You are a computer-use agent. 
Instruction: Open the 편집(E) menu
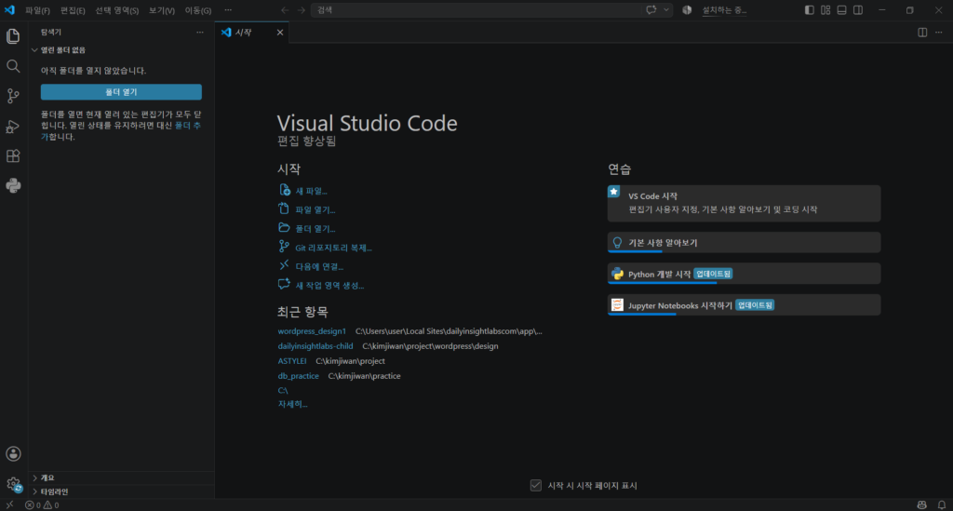[x=73, y=10]
